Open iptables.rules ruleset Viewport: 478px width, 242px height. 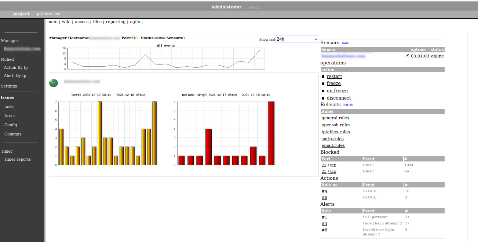coord(335,132)
